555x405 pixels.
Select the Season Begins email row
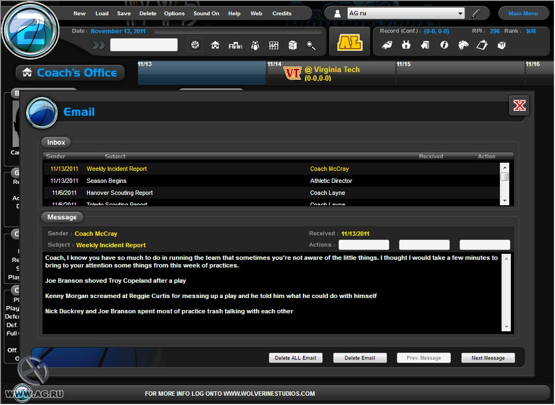coord(272,181)
